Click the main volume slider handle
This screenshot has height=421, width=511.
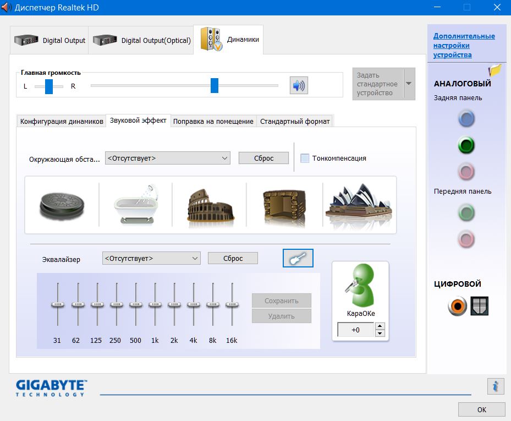click(x=215, y=85)
